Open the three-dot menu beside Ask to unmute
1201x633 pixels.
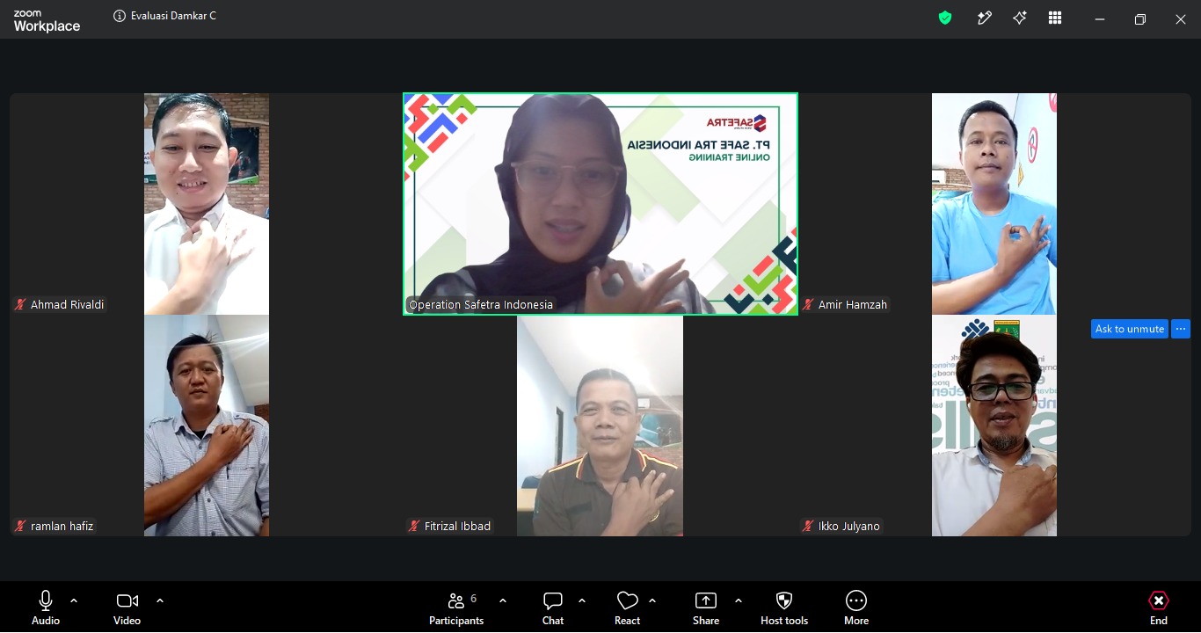(1181, 329)
